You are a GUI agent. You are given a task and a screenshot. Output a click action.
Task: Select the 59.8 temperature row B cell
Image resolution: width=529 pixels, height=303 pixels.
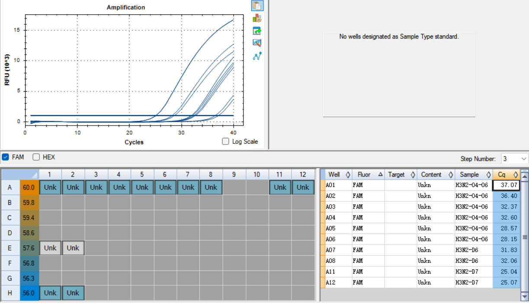pos(29,202)
